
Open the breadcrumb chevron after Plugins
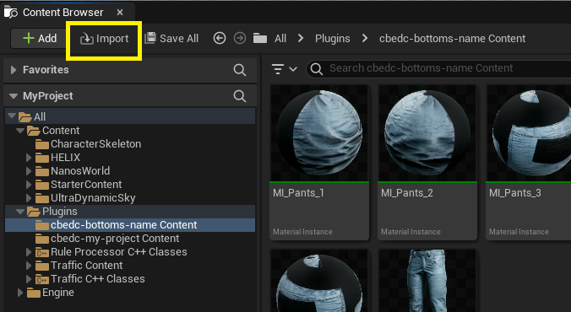(x=365, y=38)
